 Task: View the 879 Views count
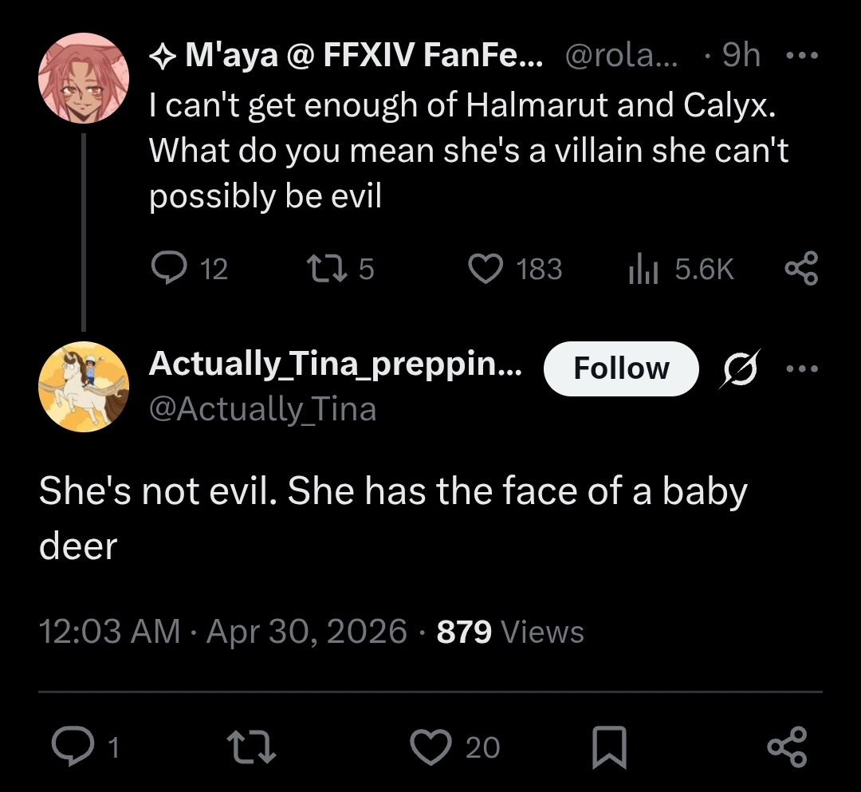click(x=510, y=632)
